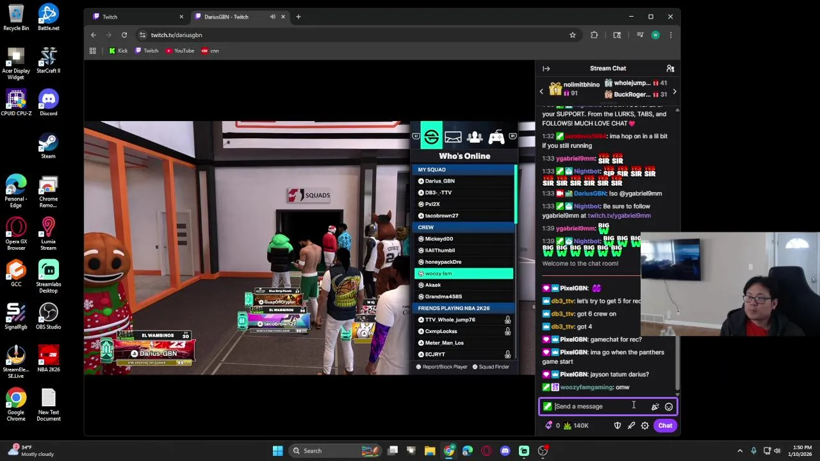The width and height of the screenshot is (820, 461).
Task: Open Kick bookmark
Action: (x=119, y=51)
